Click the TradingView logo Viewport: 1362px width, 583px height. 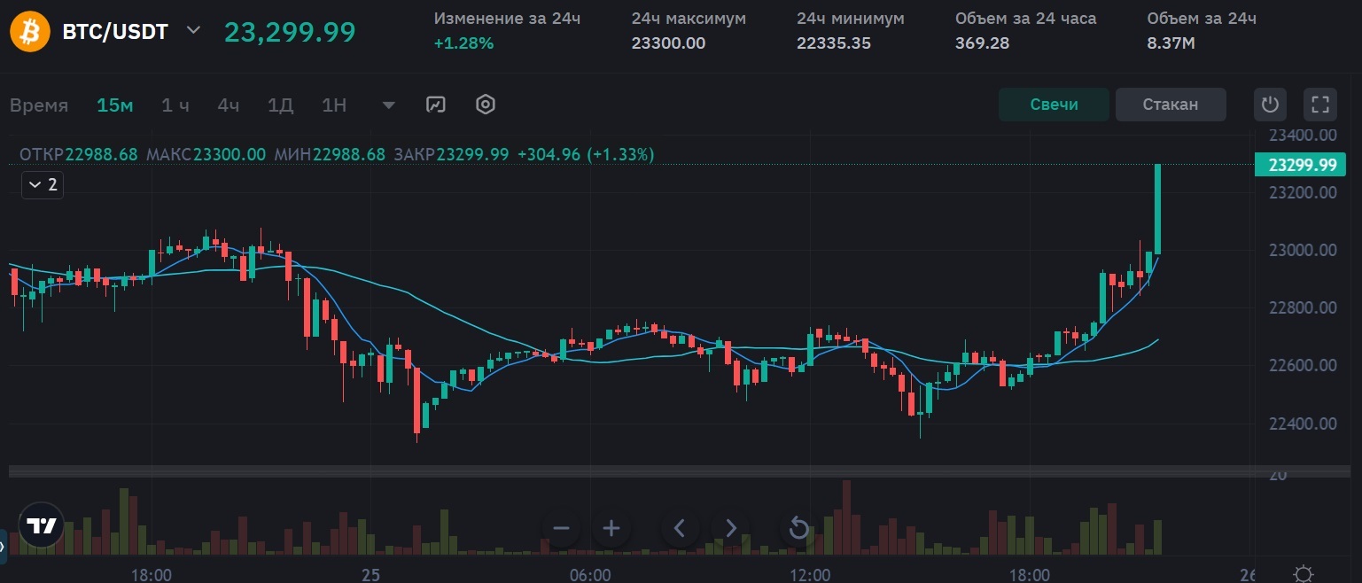(42, 525)
